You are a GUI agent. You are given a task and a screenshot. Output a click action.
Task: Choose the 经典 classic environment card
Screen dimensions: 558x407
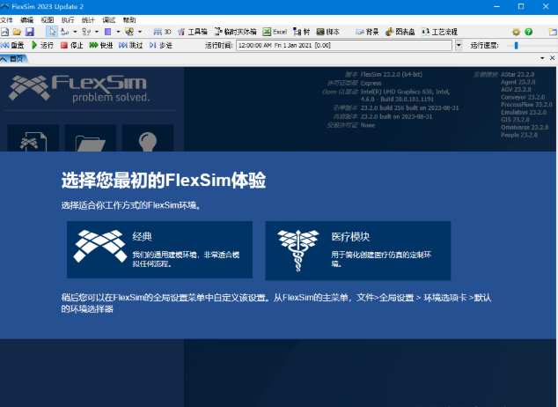click(160, 249)
